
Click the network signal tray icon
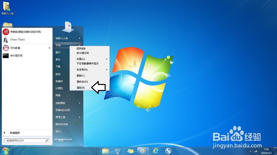255,151
